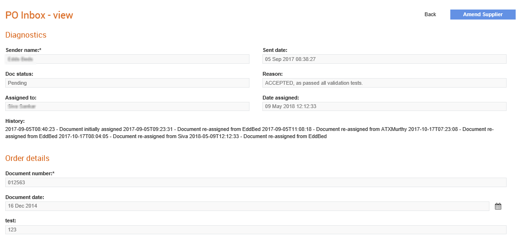Click the Sender name field
The width and height of the screenshot is (519, 240).
(x=127, y=59)
